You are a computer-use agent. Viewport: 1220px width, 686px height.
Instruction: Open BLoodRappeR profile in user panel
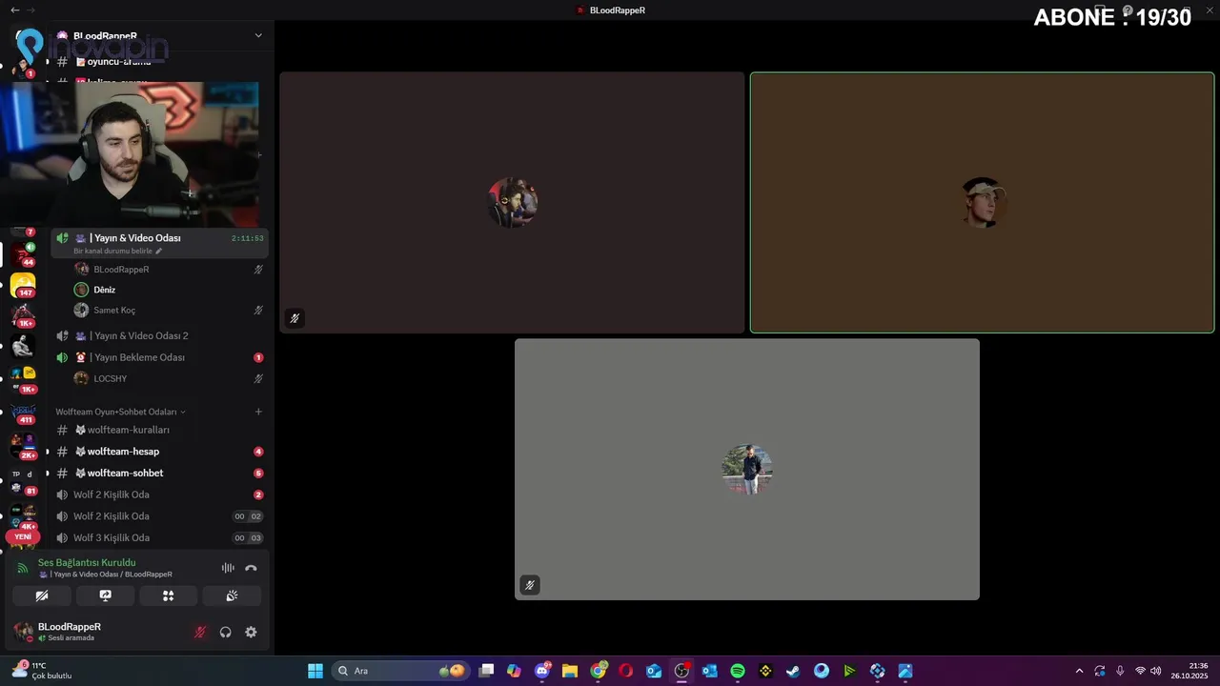pos(69,632)
